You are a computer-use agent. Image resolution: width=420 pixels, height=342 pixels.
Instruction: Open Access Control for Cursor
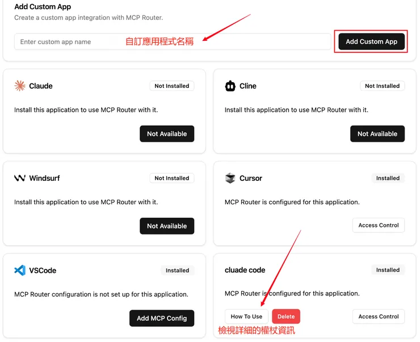tap(378, 225)
